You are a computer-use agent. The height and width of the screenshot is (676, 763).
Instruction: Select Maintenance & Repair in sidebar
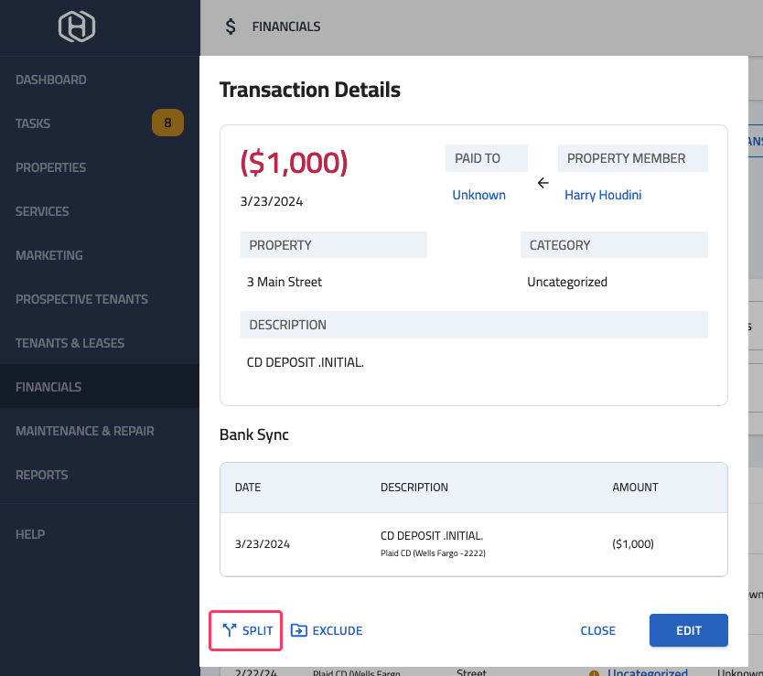pos(82,431)
